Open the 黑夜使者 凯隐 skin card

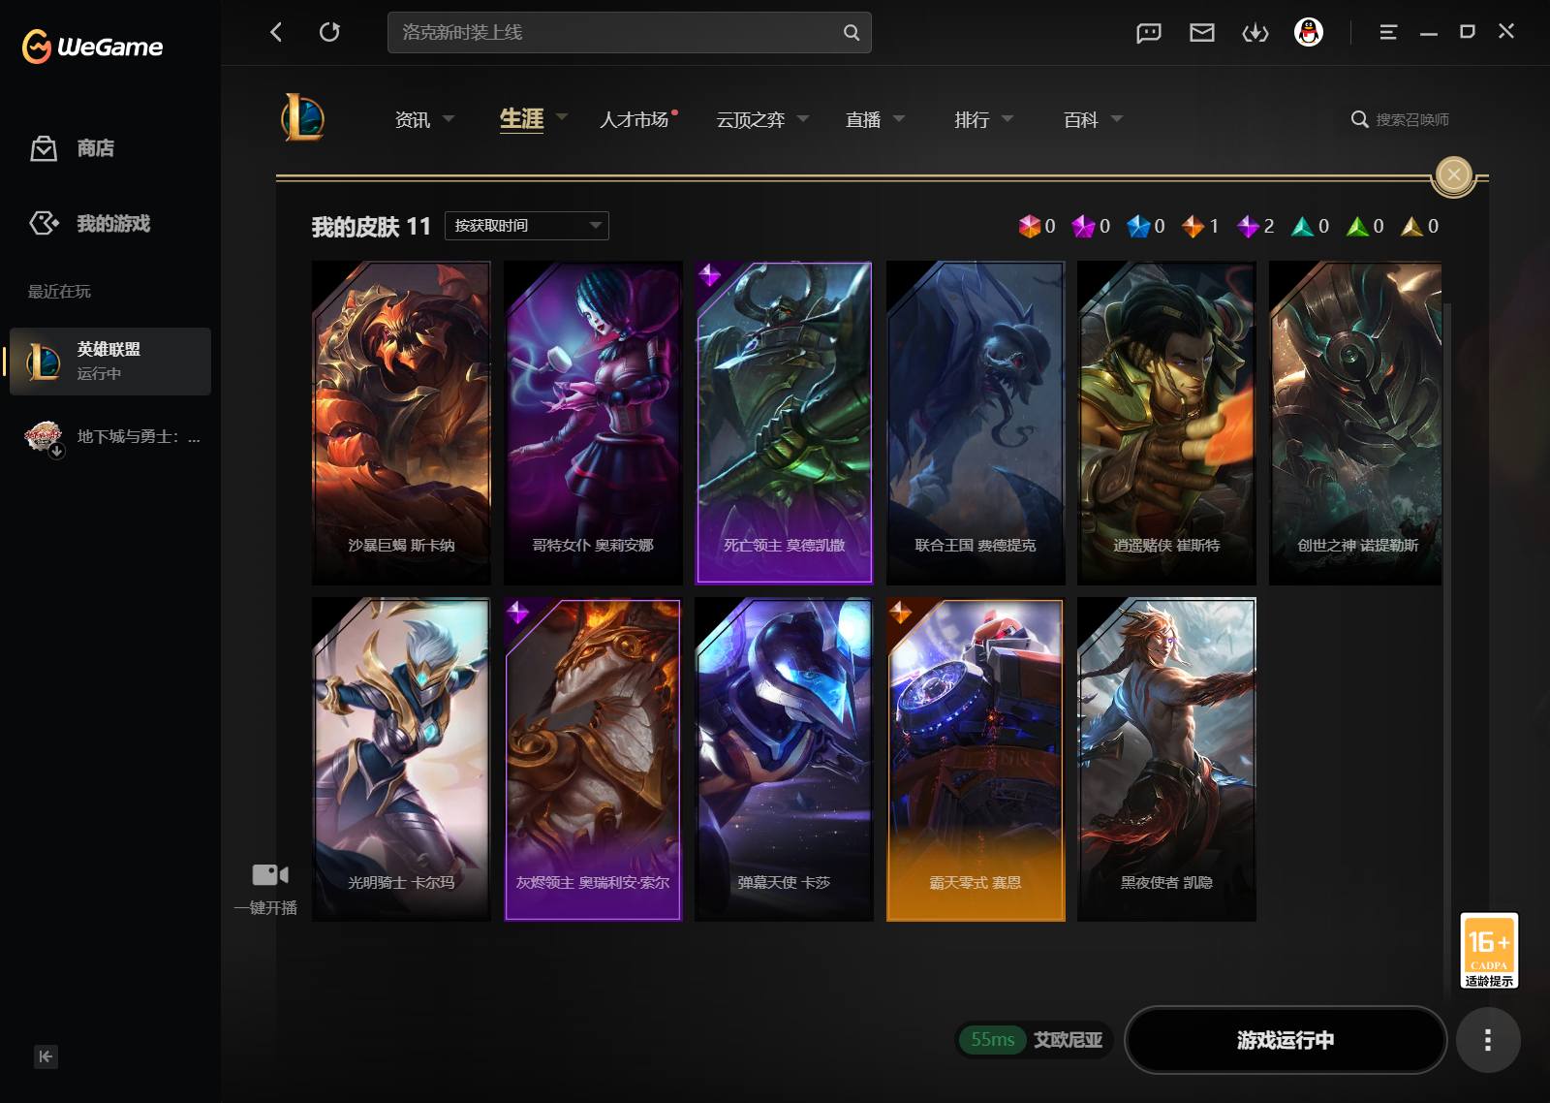pos(1166,759)
